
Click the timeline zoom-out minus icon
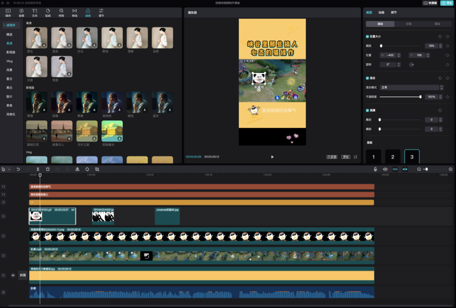pos(419,169)
